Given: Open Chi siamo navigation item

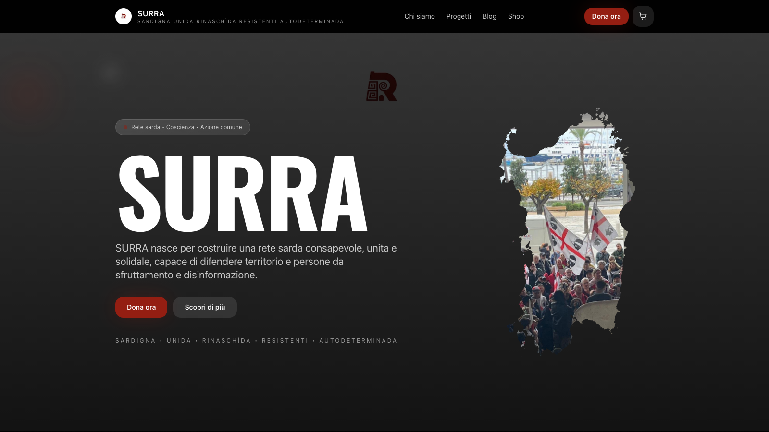Looking at the screenshot, I should tap(419, 16).
